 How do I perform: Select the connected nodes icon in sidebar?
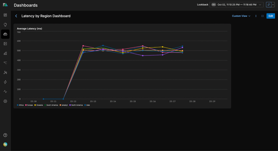coord(5,72)
